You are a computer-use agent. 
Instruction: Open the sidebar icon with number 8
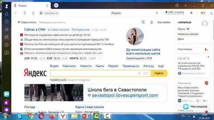tap(6, 53)
